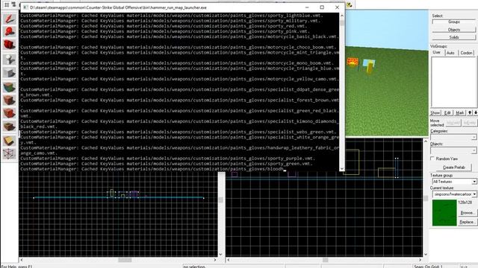Click console line ending sporty_pink.vmt
The height and width of the screenshot is (268, 478).
[x=165, y=31]
